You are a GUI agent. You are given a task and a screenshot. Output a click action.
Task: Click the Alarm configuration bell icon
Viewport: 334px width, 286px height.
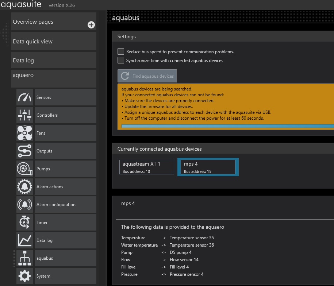[24, 205]
